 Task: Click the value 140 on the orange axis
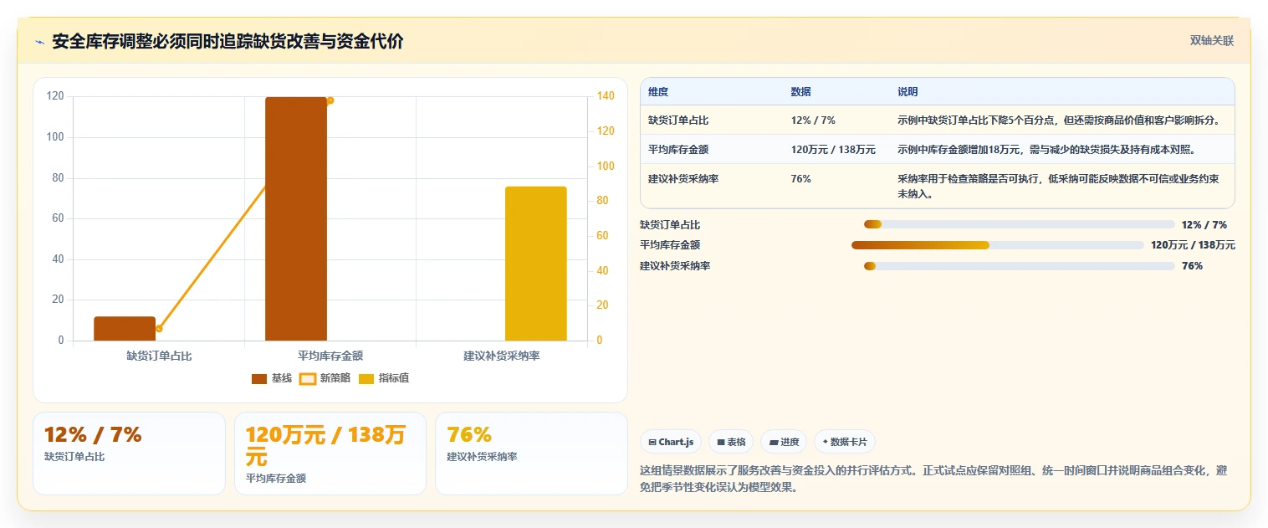coord(606,96)
